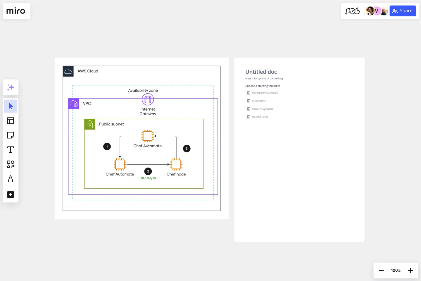Select bottom-left Chef Automate chip icon
Image resolution: width=421 pixels, height=281 pixels.
click(x=120, y=164)
